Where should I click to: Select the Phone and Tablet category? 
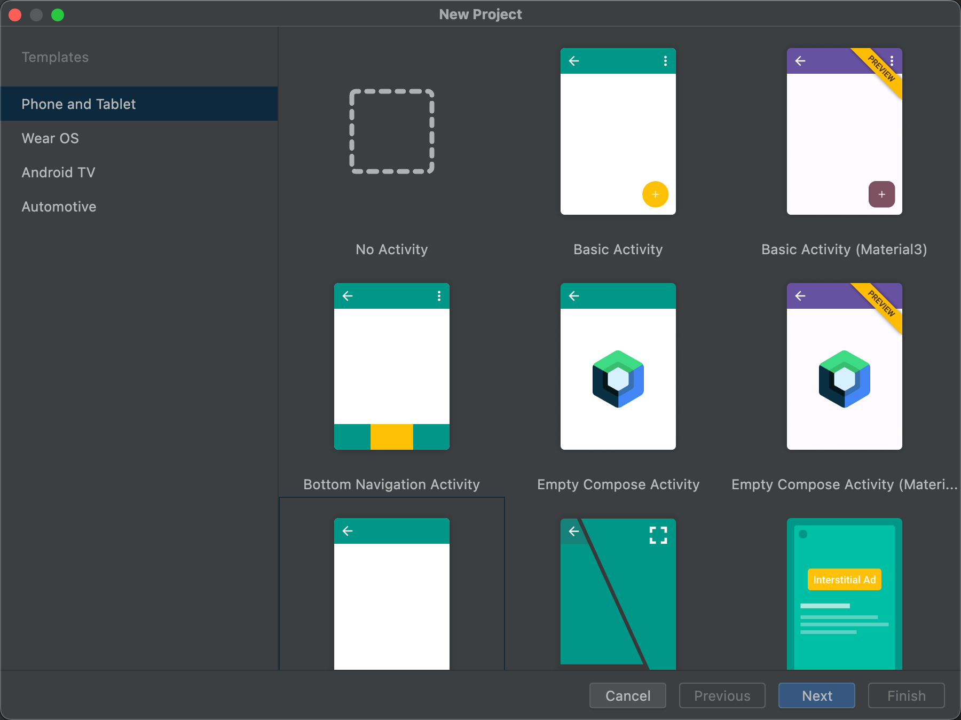pos(78,104)
